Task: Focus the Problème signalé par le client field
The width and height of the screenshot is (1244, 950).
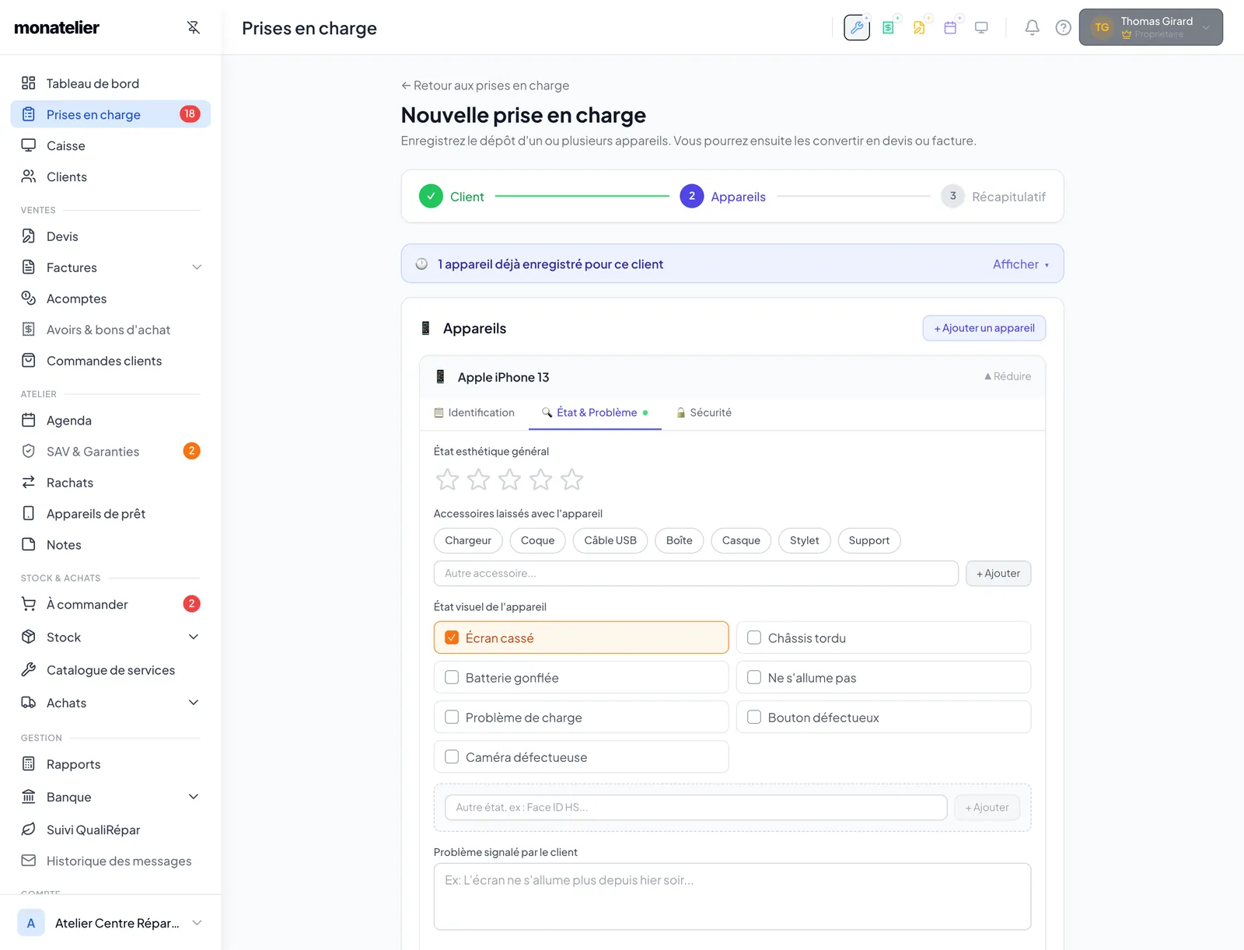Action: [732, 896]
